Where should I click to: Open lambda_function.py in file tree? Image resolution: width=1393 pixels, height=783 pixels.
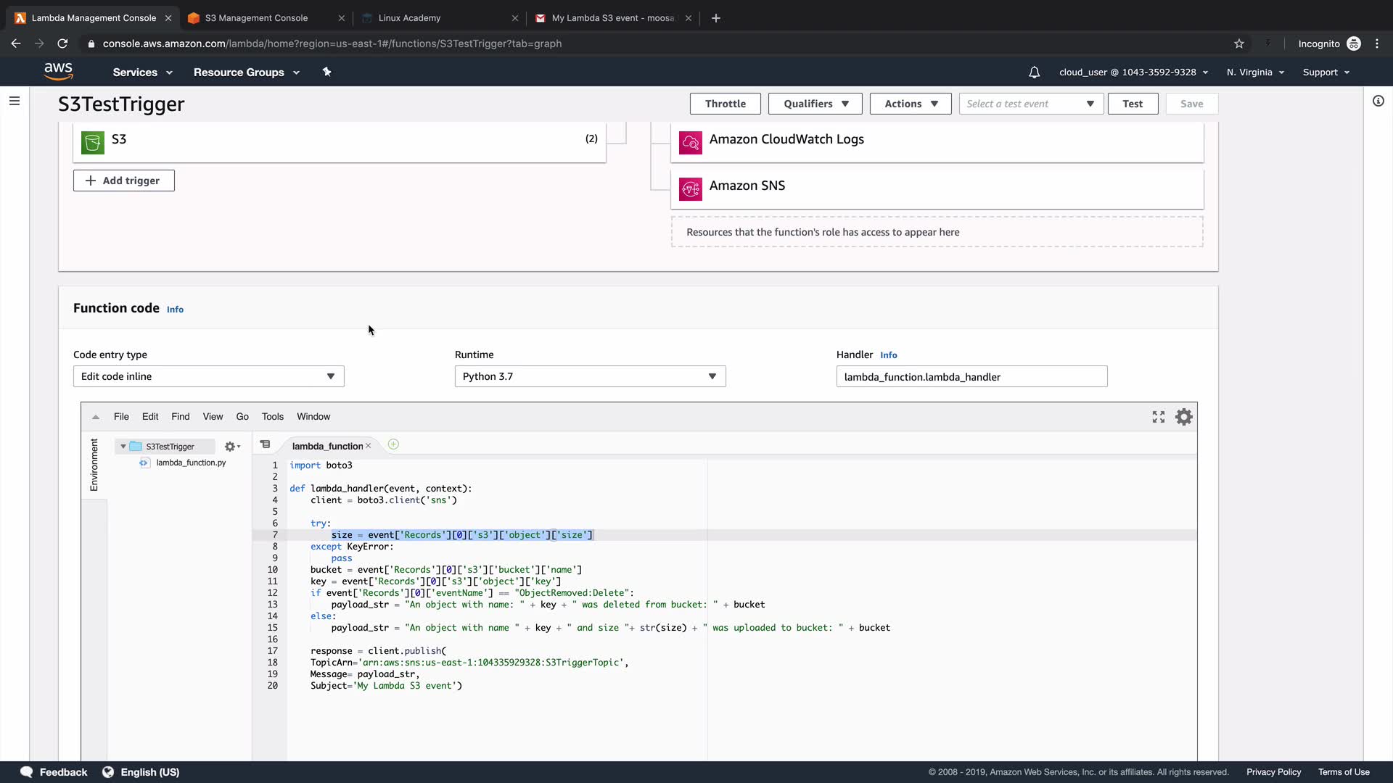[x=190, y=463]
